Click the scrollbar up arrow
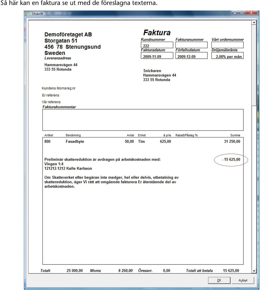260x291 pixels. coord(254,23)
